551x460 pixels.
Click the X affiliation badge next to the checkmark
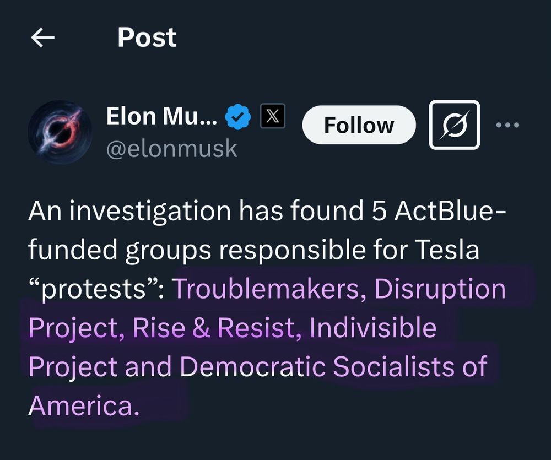tap(272, 115)
